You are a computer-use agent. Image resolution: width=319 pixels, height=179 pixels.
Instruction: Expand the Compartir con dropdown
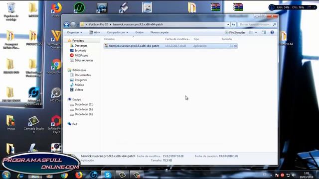[118, 32]
